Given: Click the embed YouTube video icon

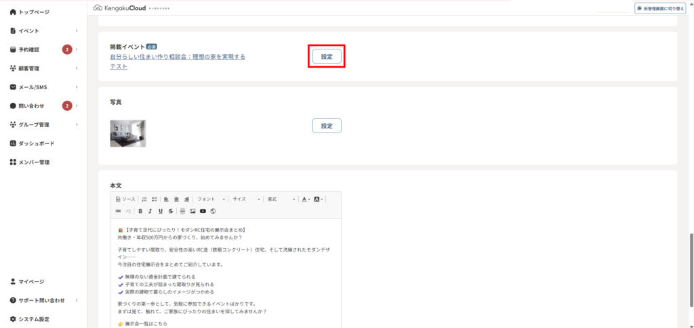Looking at the screenshot, I should coord(203,211).
